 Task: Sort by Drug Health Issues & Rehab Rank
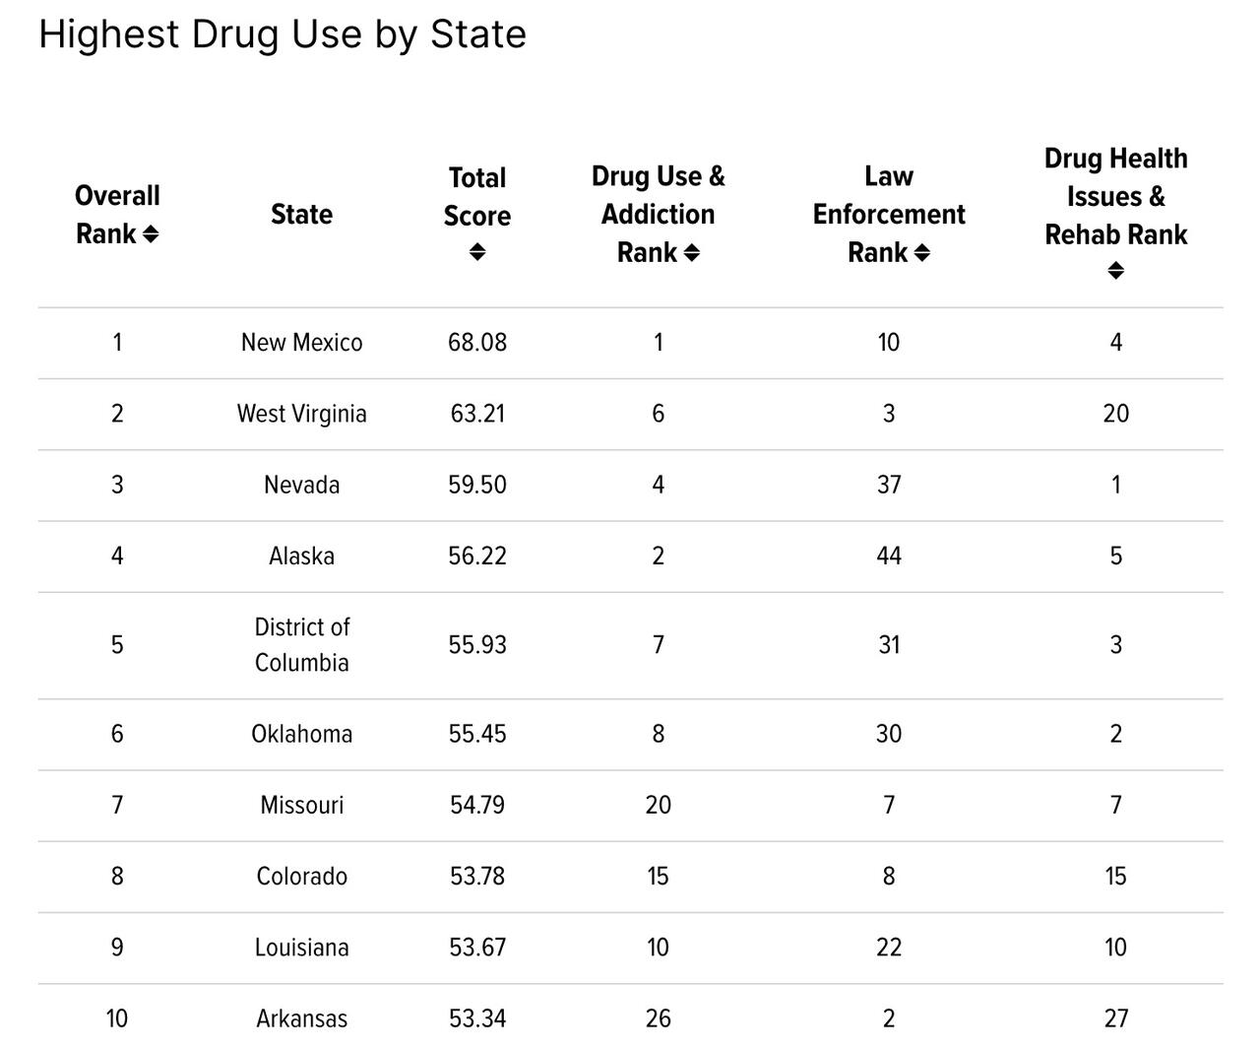(1115, 271)
